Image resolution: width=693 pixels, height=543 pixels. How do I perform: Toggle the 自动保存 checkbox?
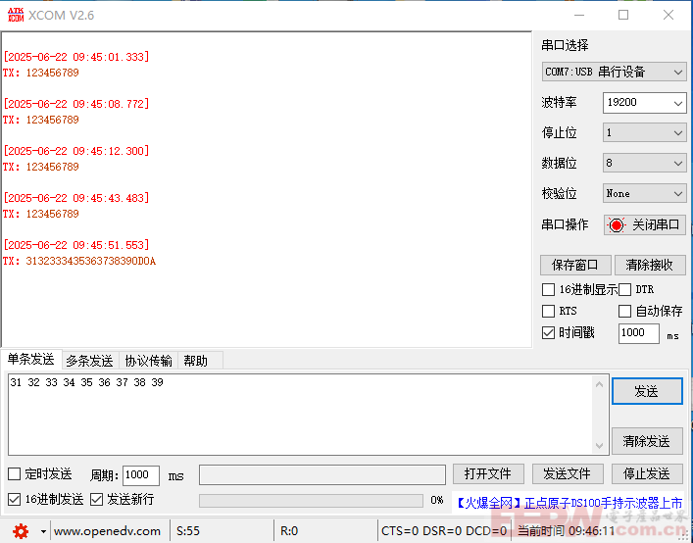point(624,311)
